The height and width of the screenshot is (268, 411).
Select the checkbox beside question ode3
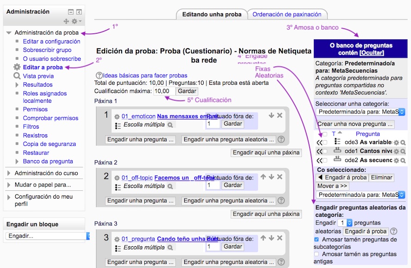pyautogui.click(x=325, y=143)
